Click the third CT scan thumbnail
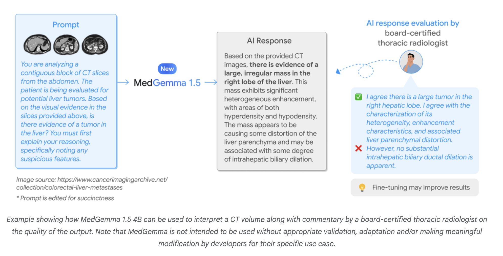 (x=95, y=45)
